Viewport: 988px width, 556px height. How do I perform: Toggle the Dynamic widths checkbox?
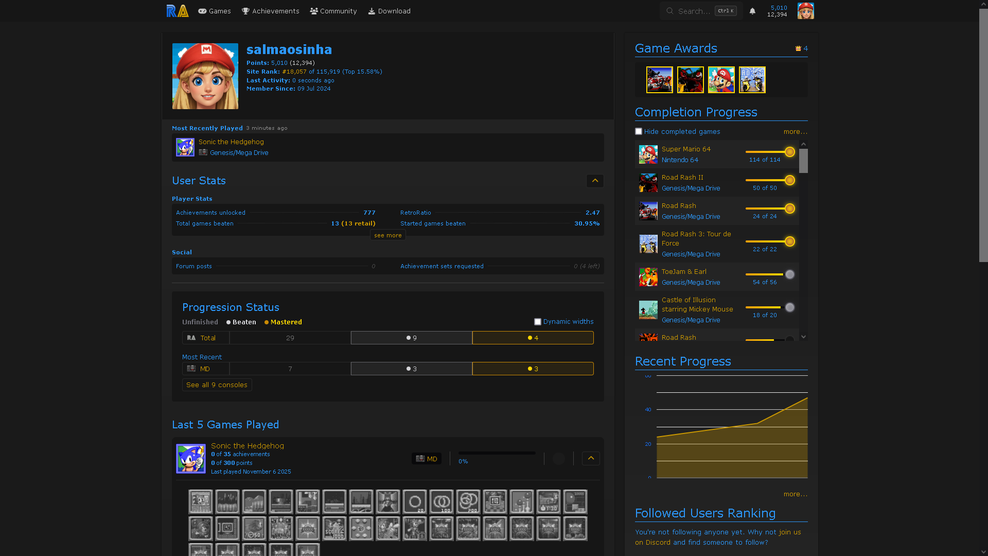538,322
